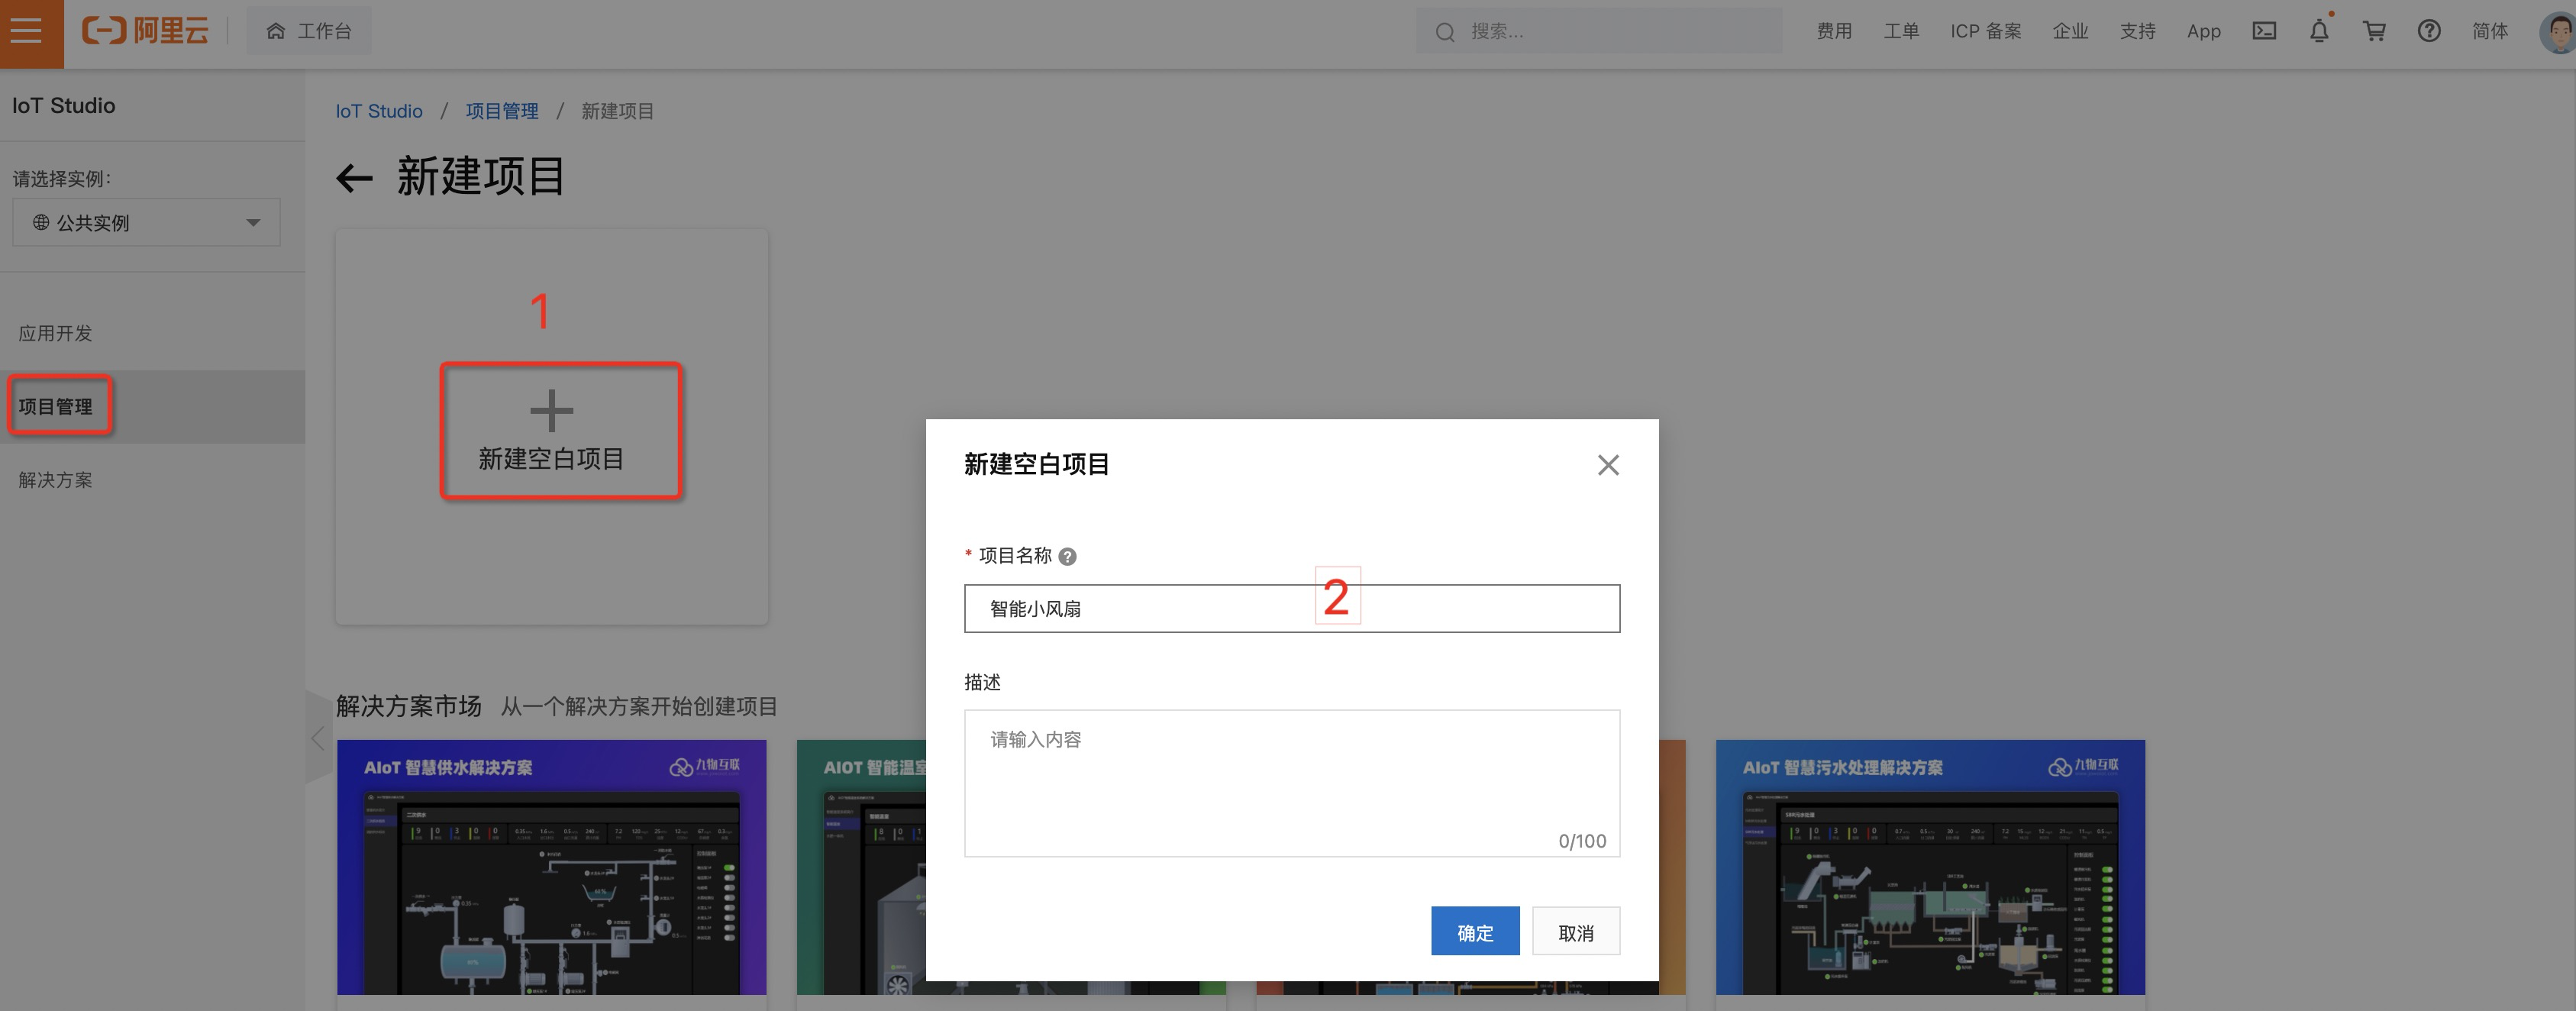Open the shopping cart icon
Image resolution: width=2576 pixels, height=1011 pixels.
click(2374, 31)
